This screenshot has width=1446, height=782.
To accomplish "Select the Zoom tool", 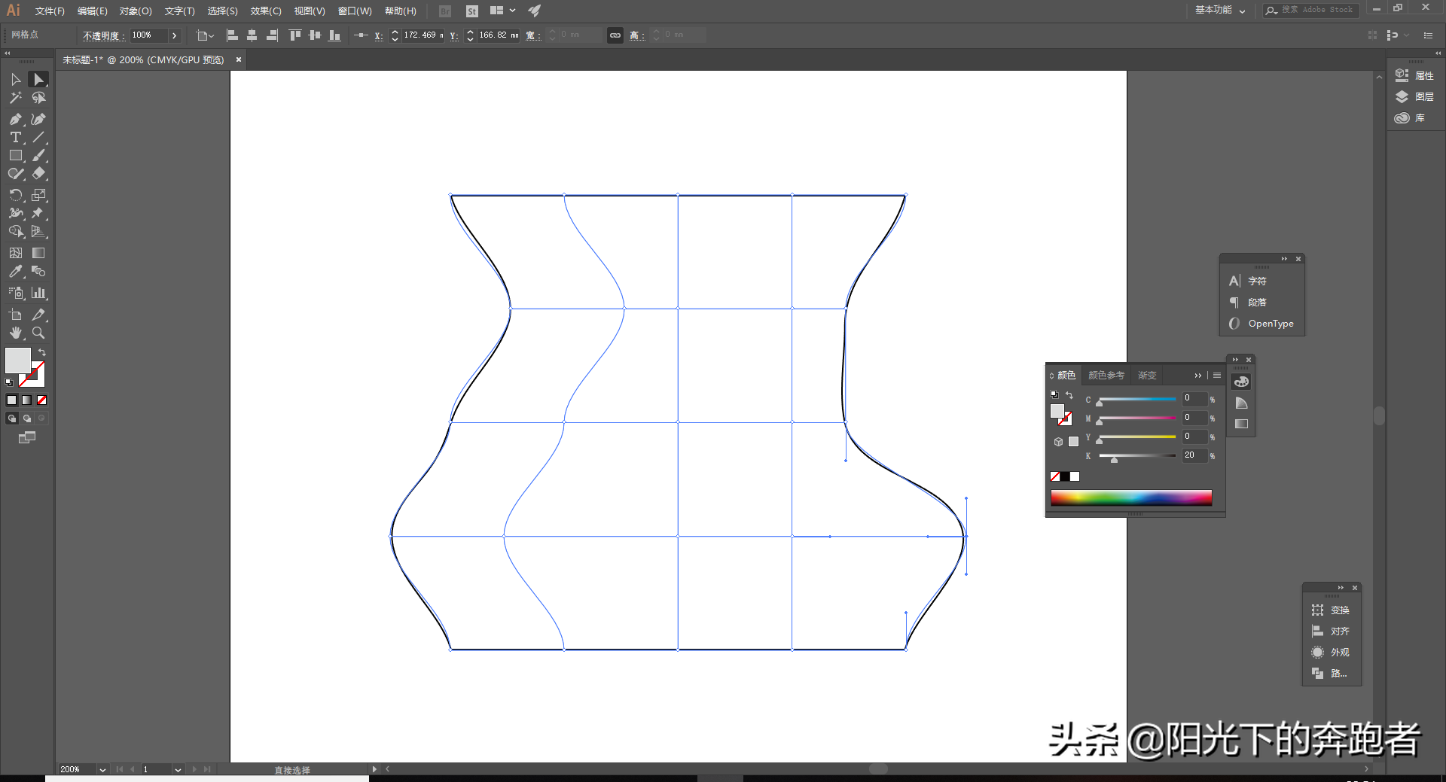I will (x=38, y=333).
